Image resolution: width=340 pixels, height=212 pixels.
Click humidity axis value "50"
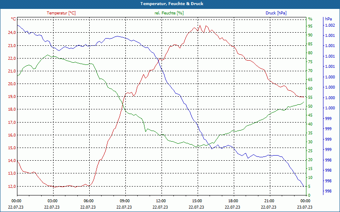pos(310,106)
